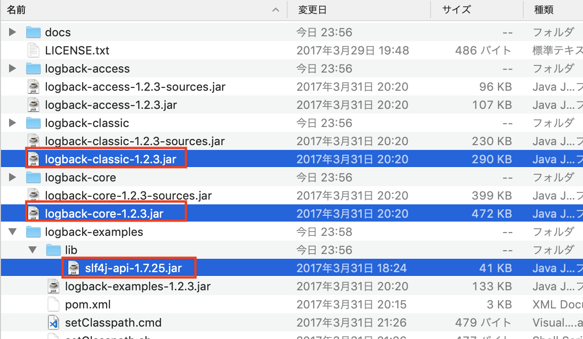Select the lib folder name

point(71,250)
